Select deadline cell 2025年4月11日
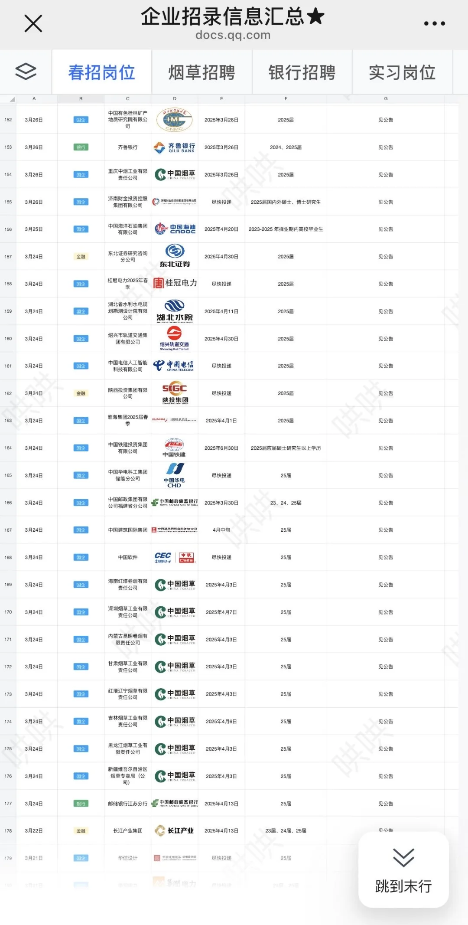 (x=221, y=311)
